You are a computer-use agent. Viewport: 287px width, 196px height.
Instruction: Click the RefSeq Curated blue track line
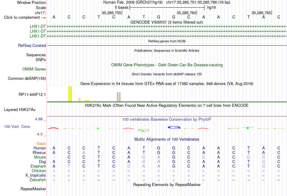tap(167, 45)
